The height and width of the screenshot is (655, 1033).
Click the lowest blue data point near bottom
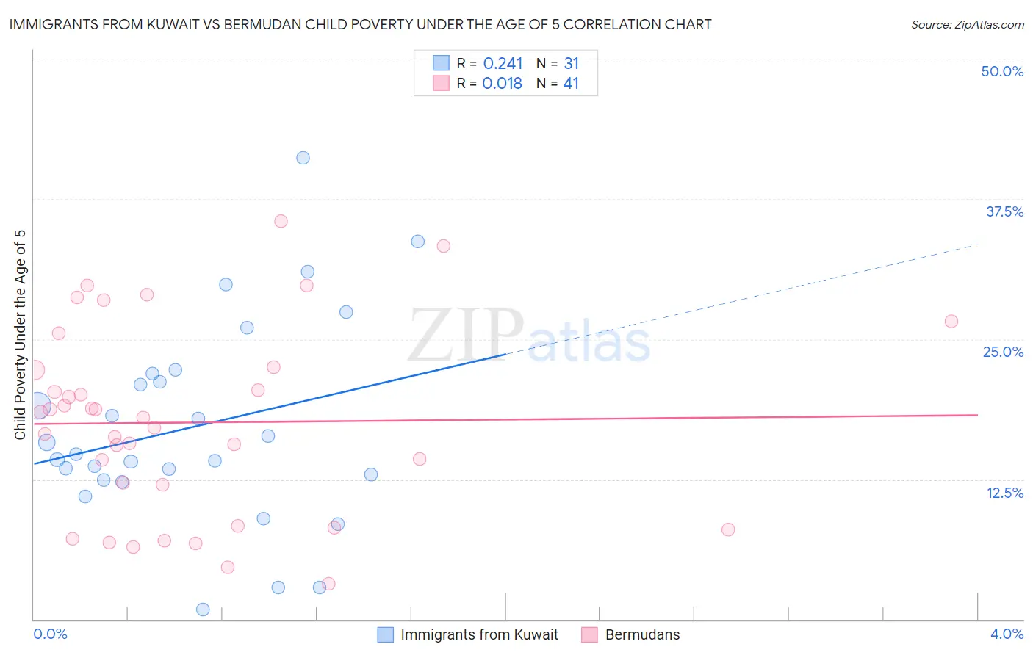204,609
